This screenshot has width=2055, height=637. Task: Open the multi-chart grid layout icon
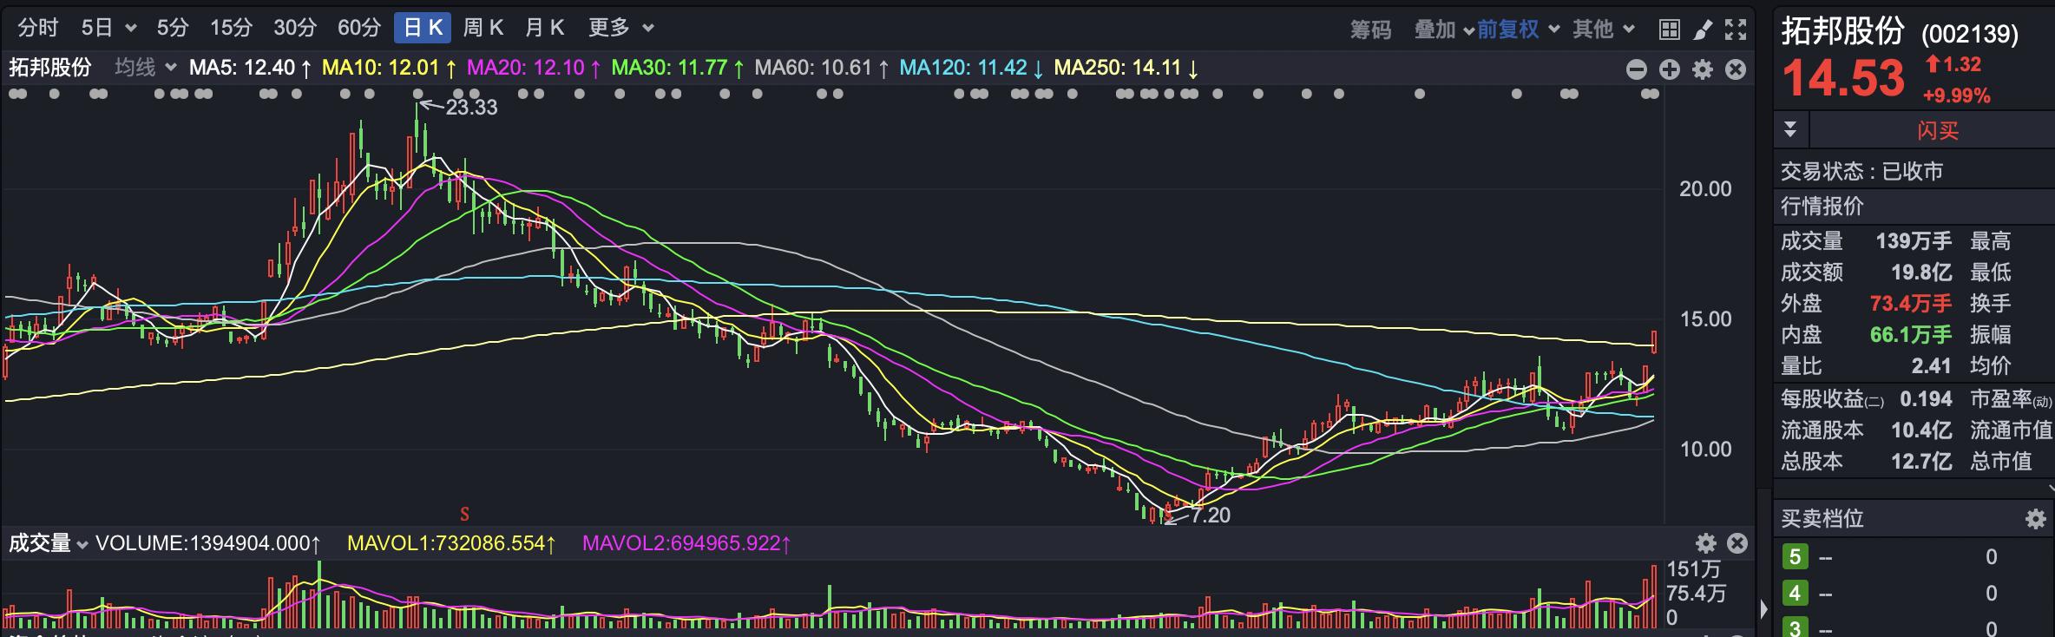(1669, 30)
